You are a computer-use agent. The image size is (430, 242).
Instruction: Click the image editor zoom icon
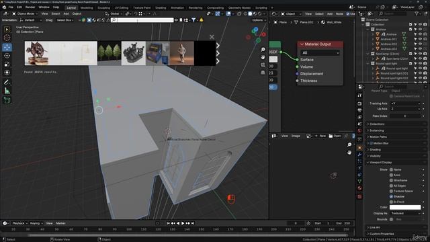pos(349,145)
